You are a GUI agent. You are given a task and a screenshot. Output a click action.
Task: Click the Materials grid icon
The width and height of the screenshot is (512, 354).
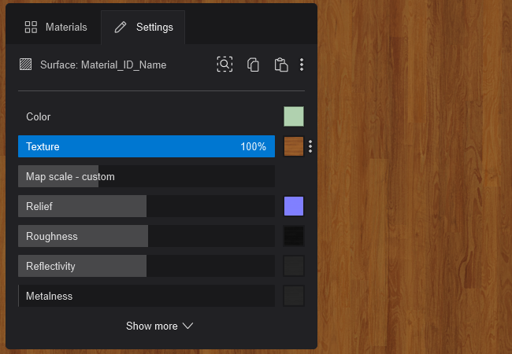tap(32, 27)
